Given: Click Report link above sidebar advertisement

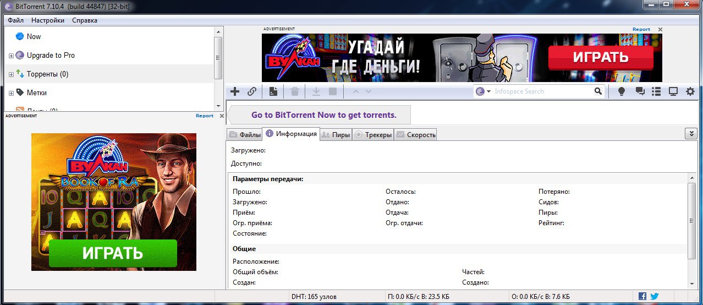Looking at the screenshot, I should (x=205, y=116).
